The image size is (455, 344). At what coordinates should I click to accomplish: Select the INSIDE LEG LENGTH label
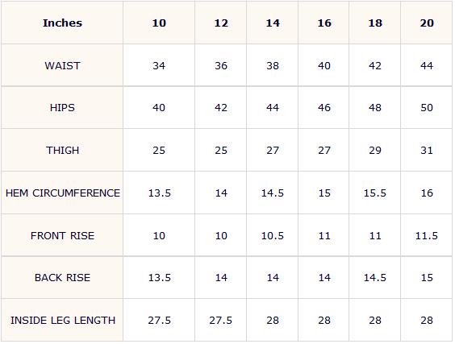62,320
